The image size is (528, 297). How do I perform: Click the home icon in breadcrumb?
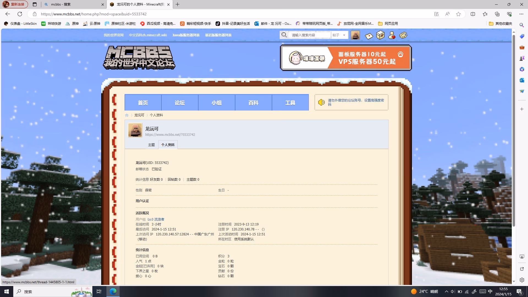pyautogui.click(x=127, y=115)
